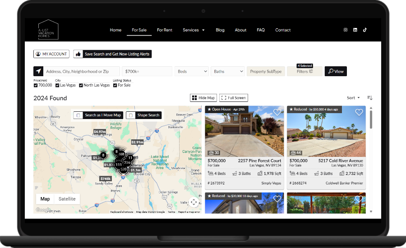Open the LinkedIn social icon

pyautogui.click(x=355, y=30)
